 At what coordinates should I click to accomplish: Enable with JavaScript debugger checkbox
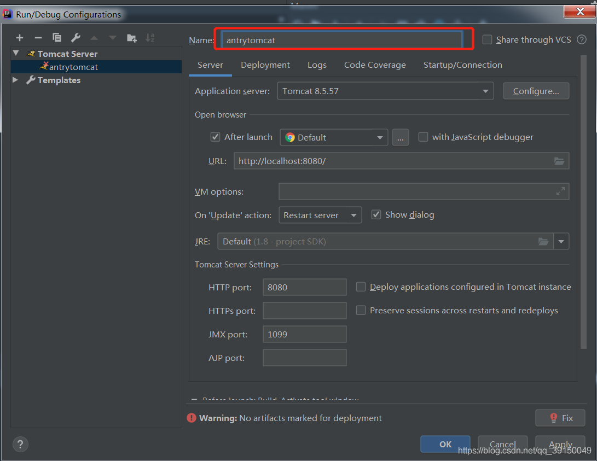(423, 137)
